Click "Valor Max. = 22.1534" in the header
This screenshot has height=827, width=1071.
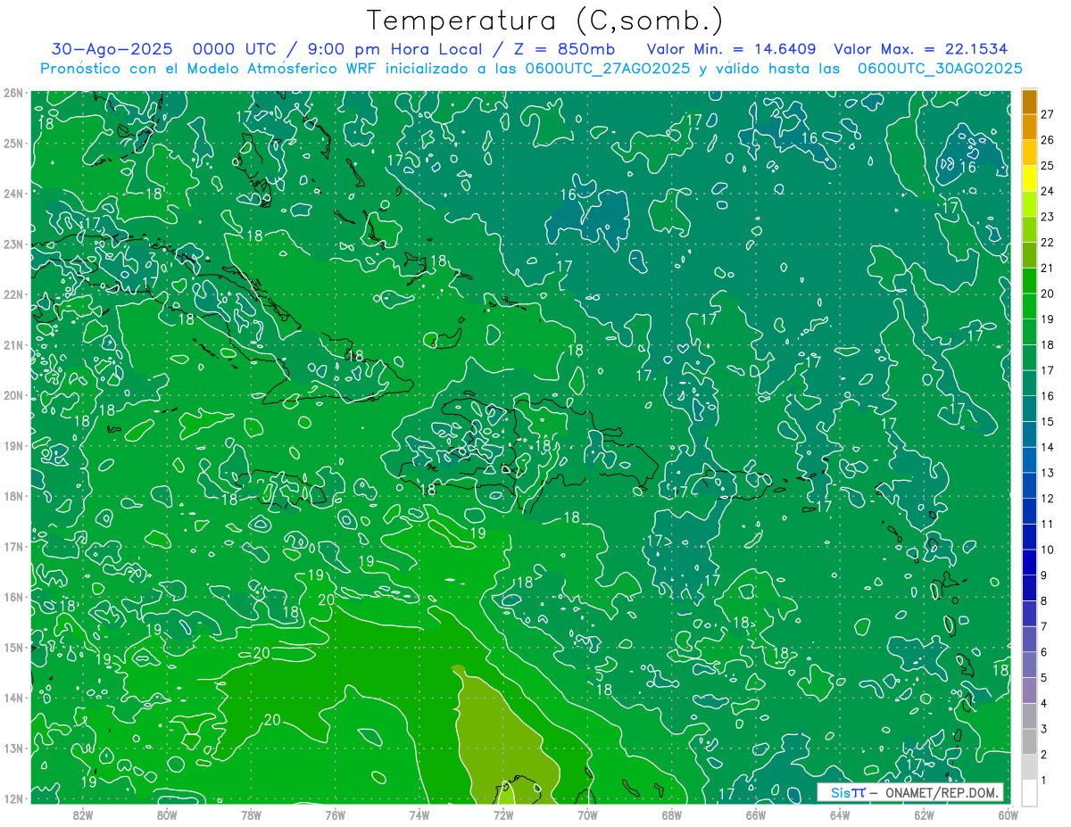[x=921, y=49]
